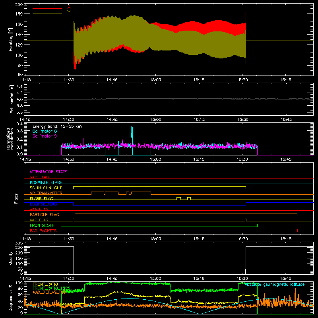
Task: Click the red pointing spike at 15:31
Action: pyautogui.click(x=246, y=17)
